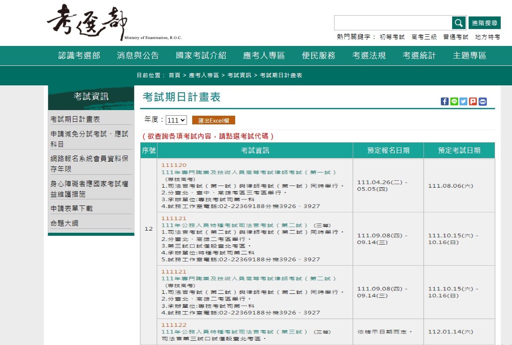512x345 pixels.
Task: Click 預定考試日期 column header
Action: tap(459, 150)
